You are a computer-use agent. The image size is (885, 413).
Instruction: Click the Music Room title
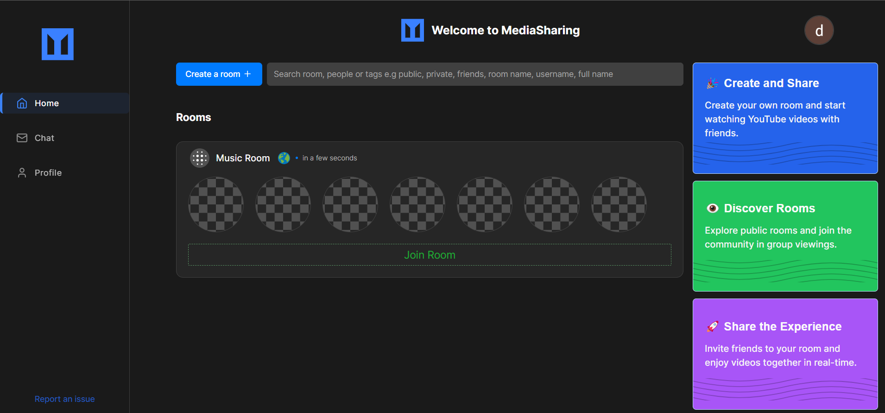point(243,158)
